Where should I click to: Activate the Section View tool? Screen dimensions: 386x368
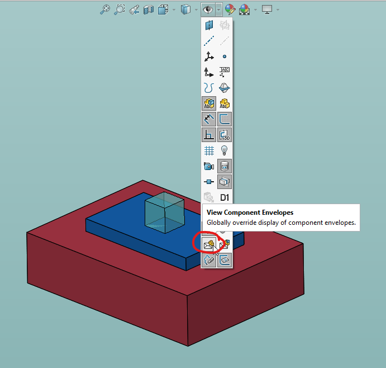[149, 10]
